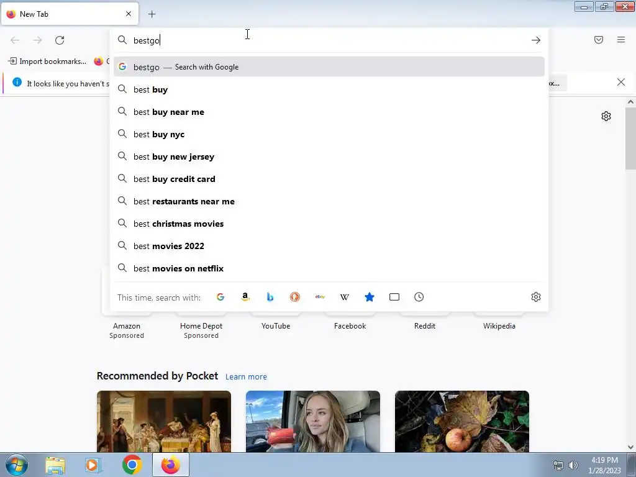Click the vertical scrollbar thumb

tap(630, 139)
